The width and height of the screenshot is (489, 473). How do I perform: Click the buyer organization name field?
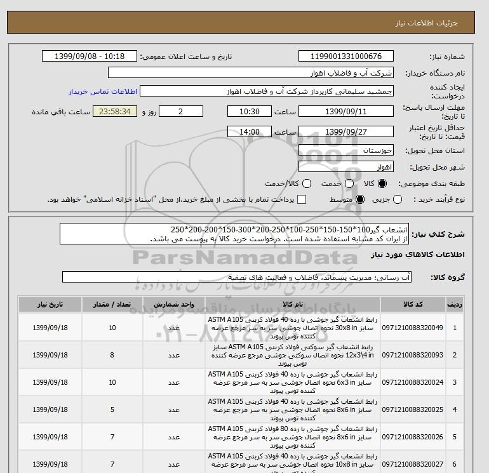tap(251, 72)
